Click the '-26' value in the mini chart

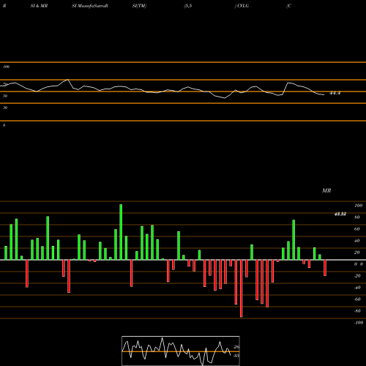pos(236,347)
